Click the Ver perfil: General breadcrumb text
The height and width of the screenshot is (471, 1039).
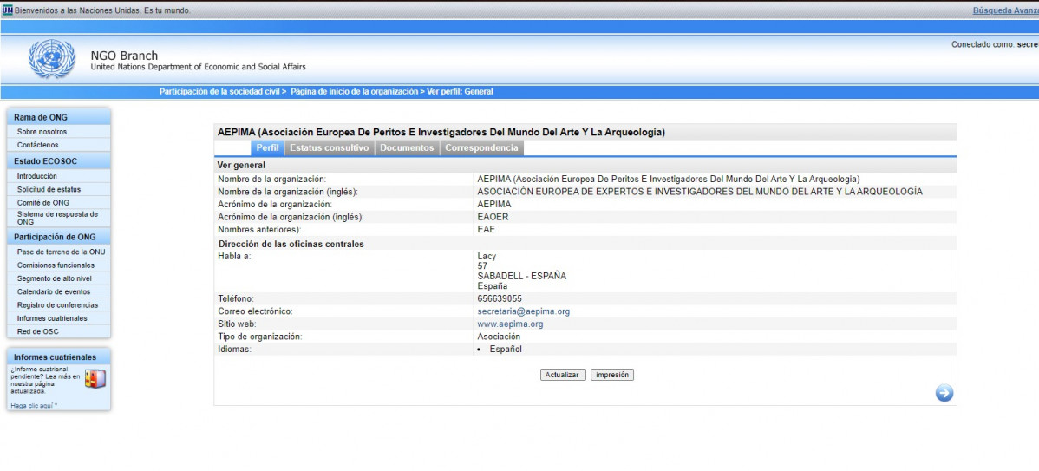[x=460, y=92]
